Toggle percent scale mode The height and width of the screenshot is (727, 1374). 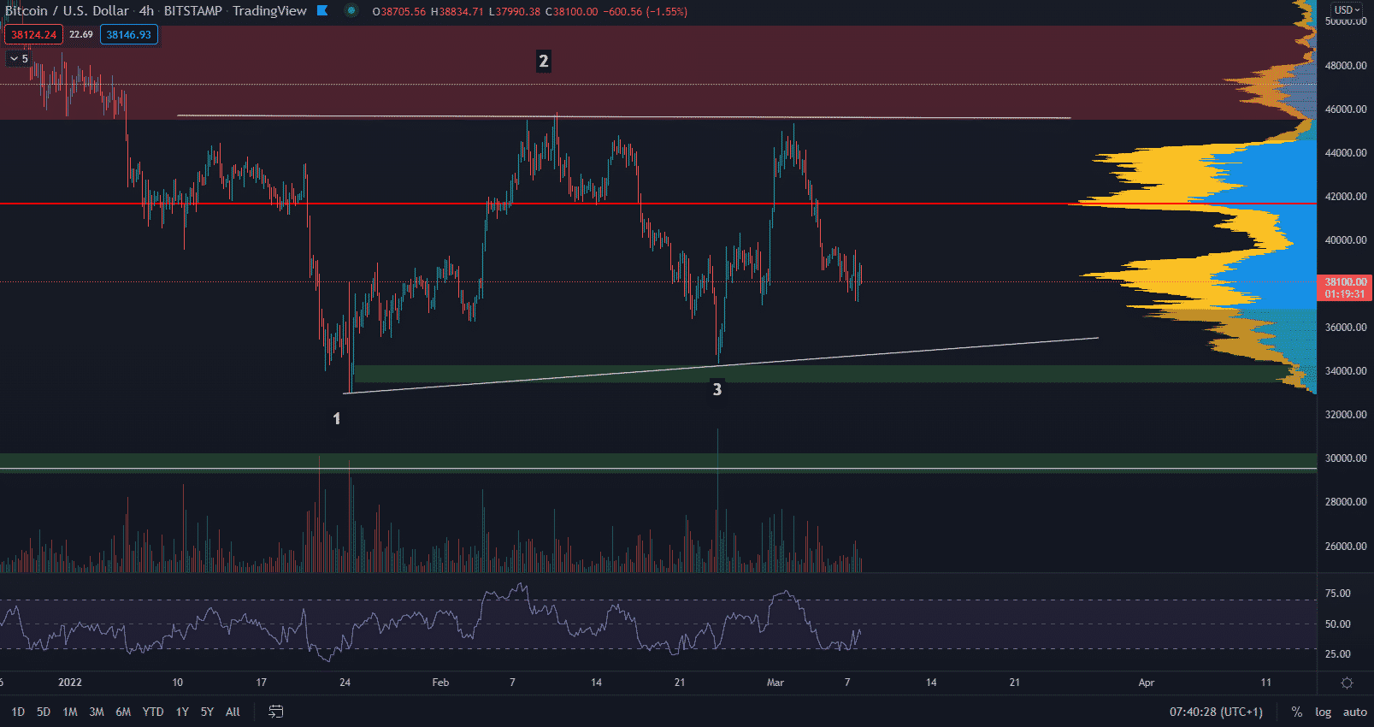1297,712
